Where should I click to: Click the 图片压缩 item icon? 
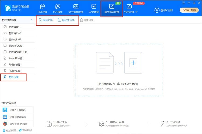click(5, 77)
